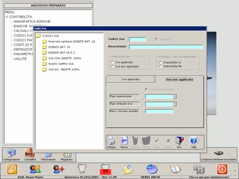Select ESENTE ART.74 8 C. folder

click(62, 53)
